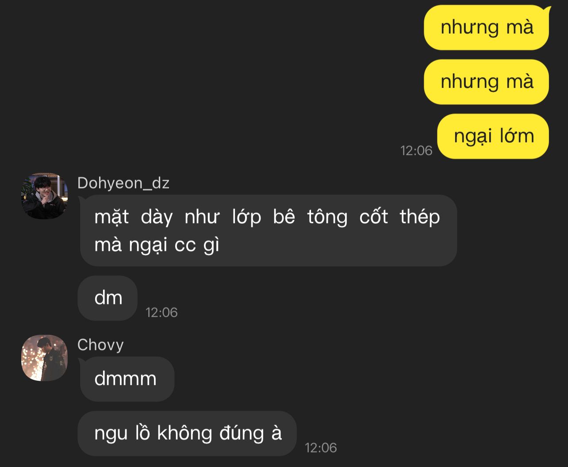The height and width of the screenshot is (467, 568).
Task: Open Chovy's profile picture
Action: (x=44, y=358)
